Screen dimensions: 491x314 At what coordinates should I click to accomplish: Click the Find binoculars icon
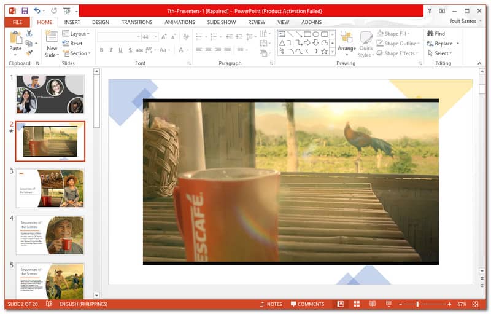pos(430,33)
